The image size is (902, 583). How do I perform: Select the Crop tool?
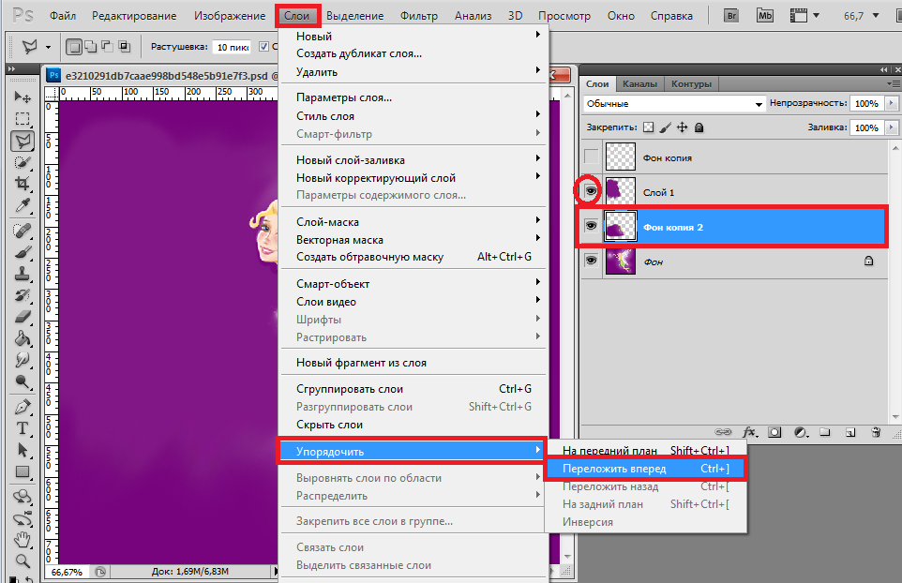click(23, 184)
